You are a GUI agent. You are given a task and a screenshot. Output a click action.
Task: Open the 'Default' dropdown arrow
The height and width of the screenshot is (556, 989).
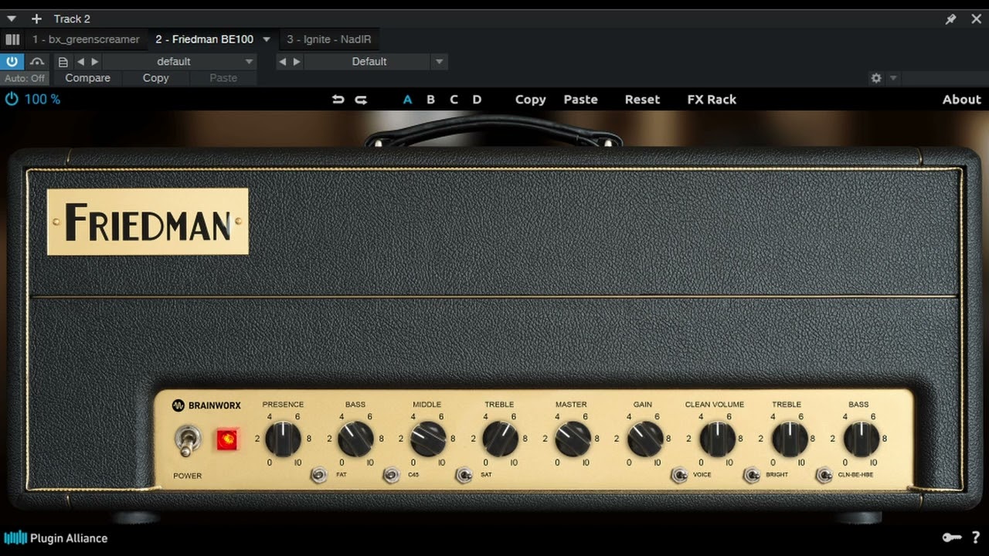(439, 62)
